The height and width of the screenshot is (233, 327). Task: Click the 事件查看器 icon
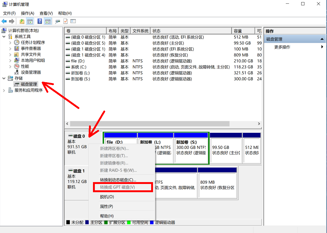pos(17,49)
